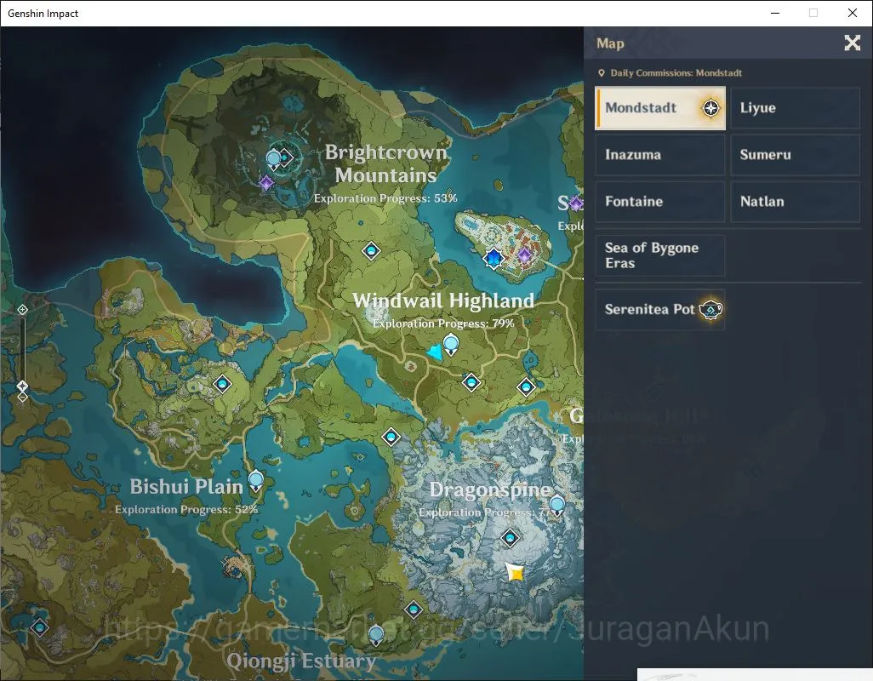Click the dark diamond marker beside Brightcrown's round pin
The image size is (873, 681).
point(286,157)
